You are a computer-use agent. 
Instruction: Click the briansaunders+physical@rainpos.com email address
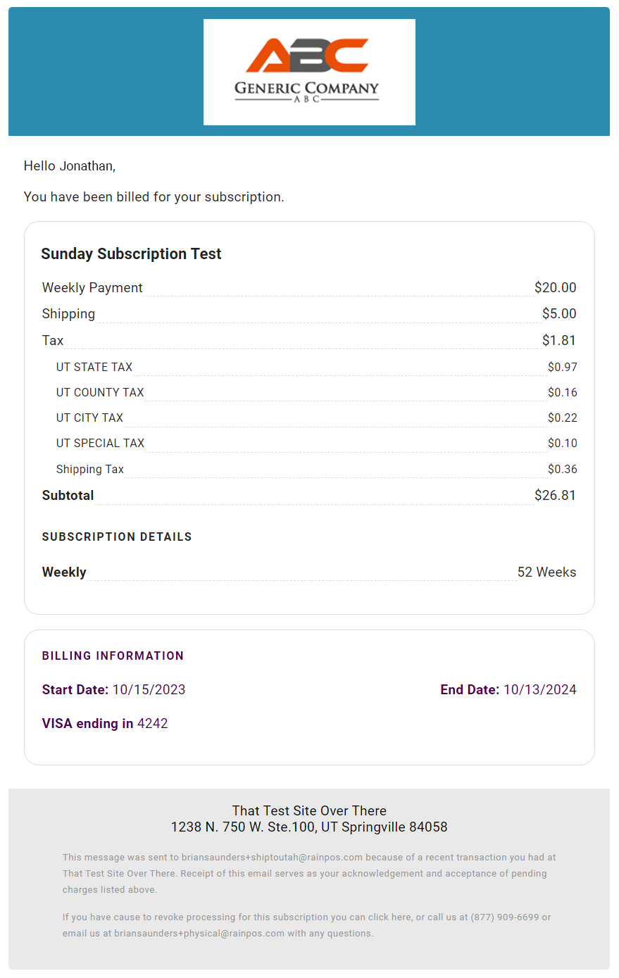coord(199,934)
